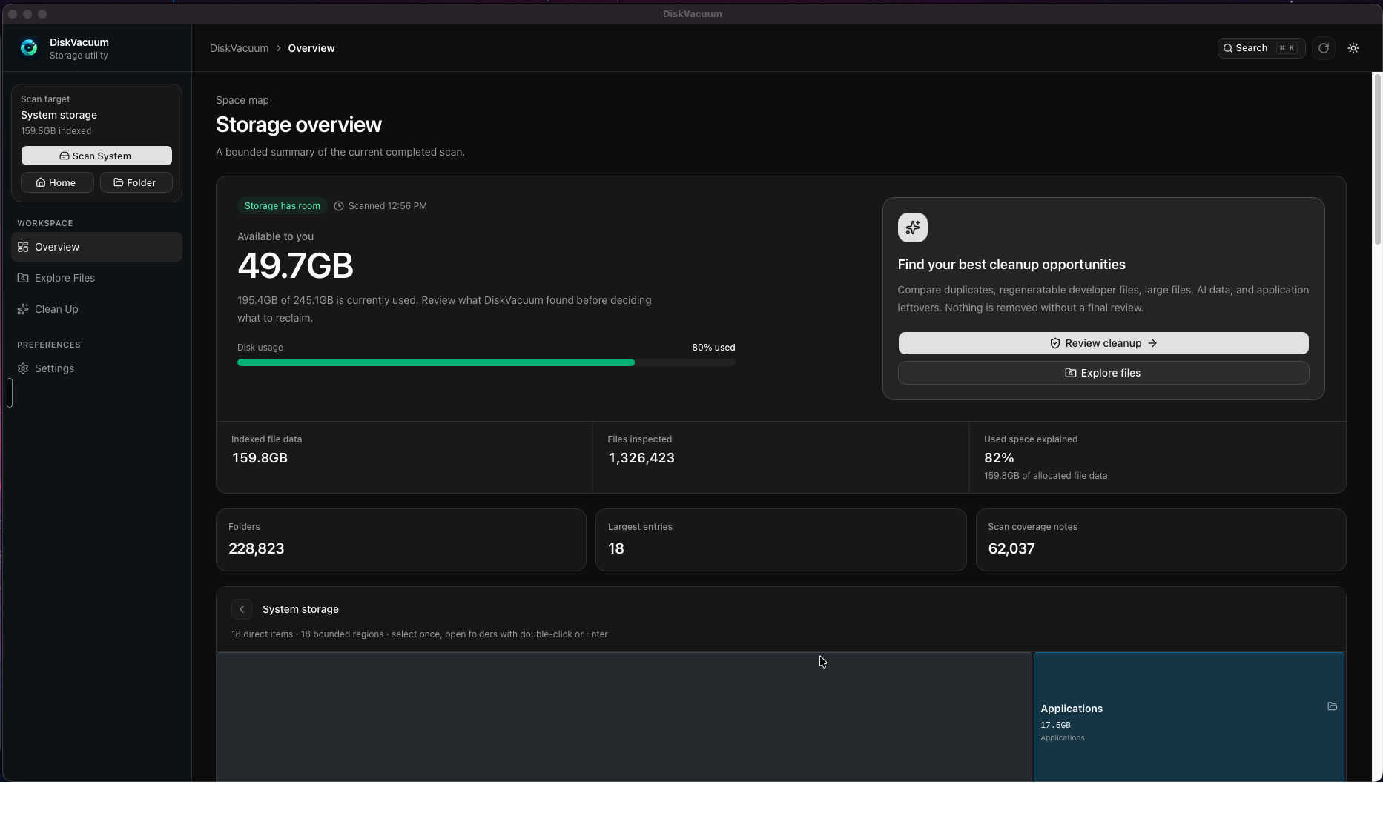The width and height of the screenshot is (1383, 816).
Task: Click the clock icon beside Scanned 12:56 PM
Action: click(x=339, y=206)
